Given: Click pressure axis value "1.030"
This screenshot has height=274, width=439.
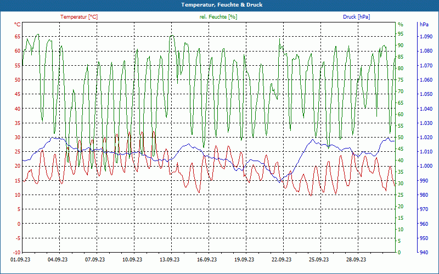Looking at the screenshot, I should point(426,123).
